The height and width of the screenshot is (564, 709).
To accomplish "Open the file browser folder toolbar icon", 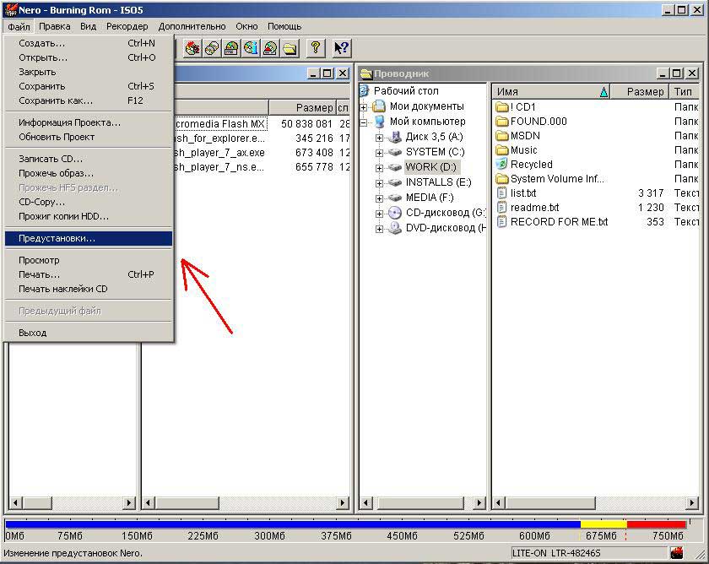I will tap(290, 48).
